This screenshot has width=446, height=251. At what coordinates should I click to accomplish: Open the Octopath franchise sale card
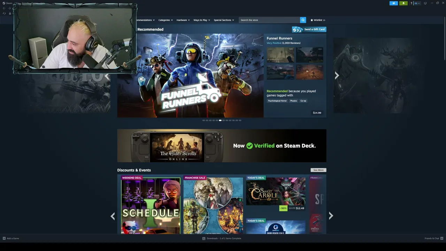pos(213,206)
